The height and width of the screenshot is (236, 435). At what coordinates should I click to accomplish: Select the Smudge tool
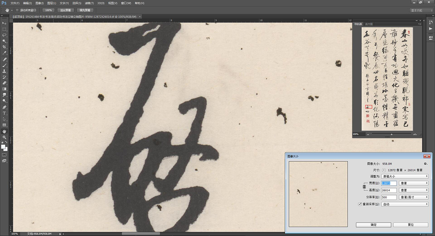click(4, 95)
